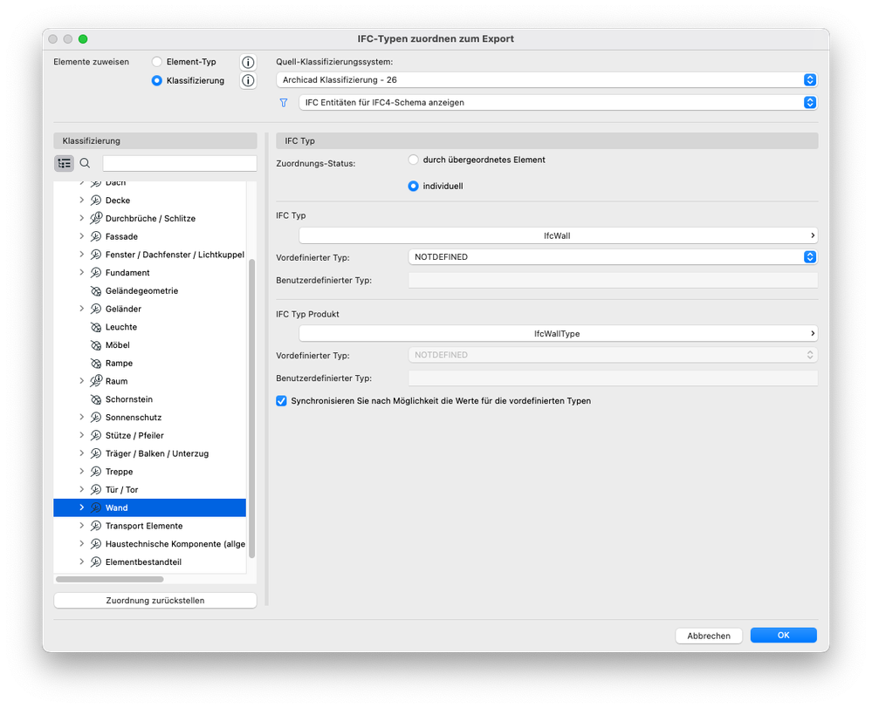Click the Möbel classification icon
The width and height of the screenshot is (872, 708).
tap(96, 345)
